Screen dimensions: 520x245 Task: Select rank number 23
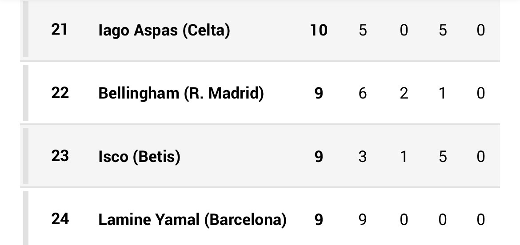60,156
